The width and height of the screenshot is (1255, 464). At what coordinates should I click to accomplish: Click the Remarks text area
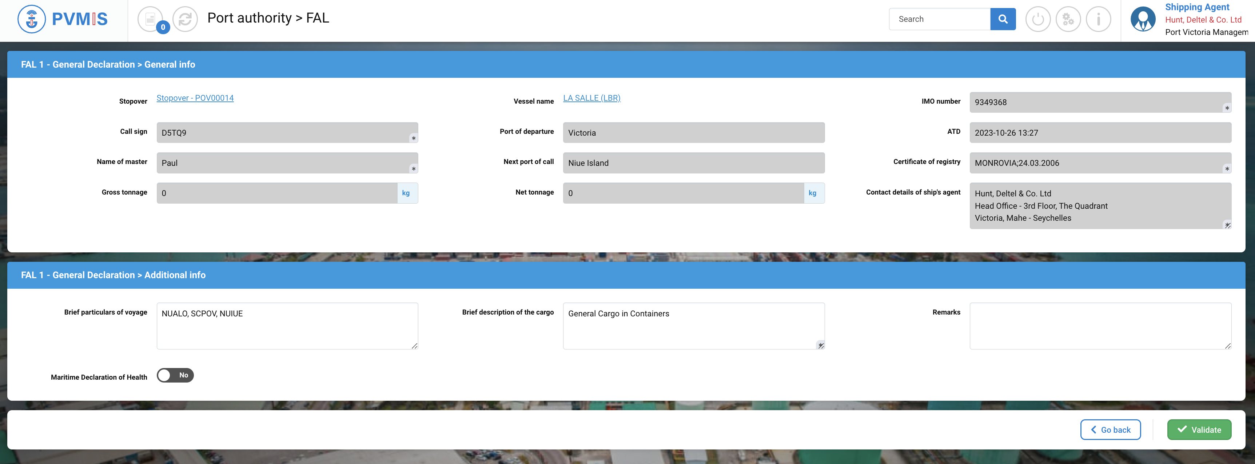[x=1100, y=326]
